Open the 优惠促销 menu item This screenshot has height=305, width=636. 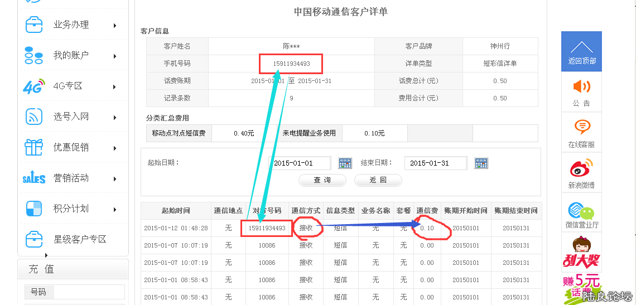click(x=71, y=147)
